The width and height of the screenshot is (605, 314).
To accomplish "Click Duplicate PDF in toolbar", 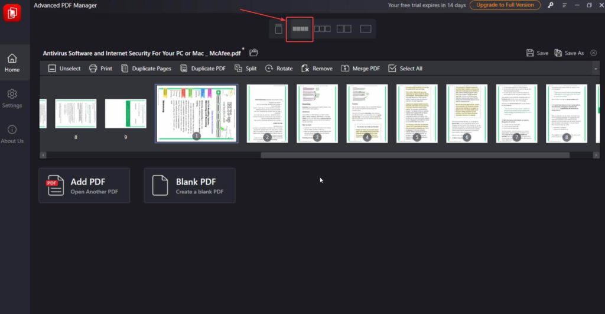I will coord(203,69).
